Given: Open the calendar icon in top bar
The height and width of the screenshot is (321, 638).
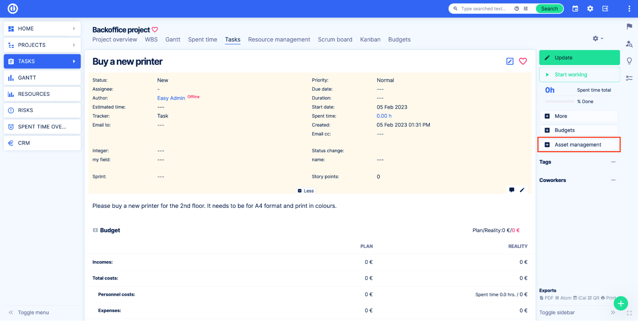Looking at the screenshot, I should [x=575, y=9].
